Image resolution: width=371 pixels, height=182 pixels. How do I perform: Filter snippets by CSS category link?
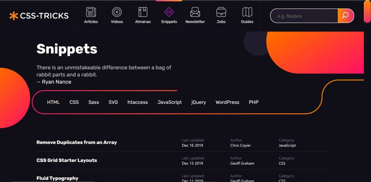coord(74,102)
